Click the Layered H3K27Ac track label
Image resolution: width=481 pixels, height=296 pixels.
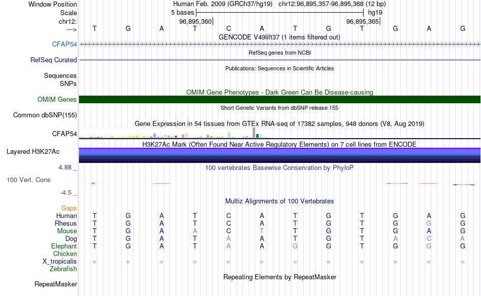point(33,151)
